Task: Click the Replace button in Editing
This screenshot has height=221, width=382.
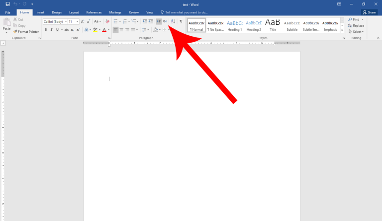Action: (356, 25)
